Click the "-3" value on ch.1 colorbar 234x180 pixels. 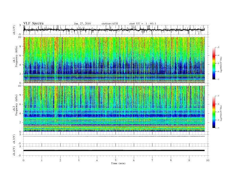tap(218, 47)
